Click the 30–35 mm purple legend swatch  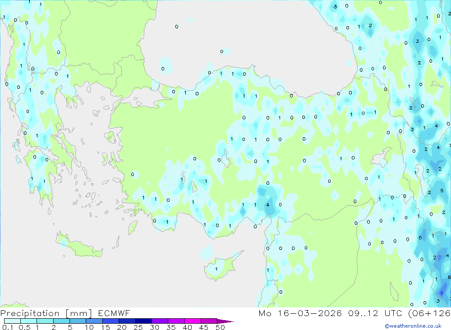click(x=160, y=321)
